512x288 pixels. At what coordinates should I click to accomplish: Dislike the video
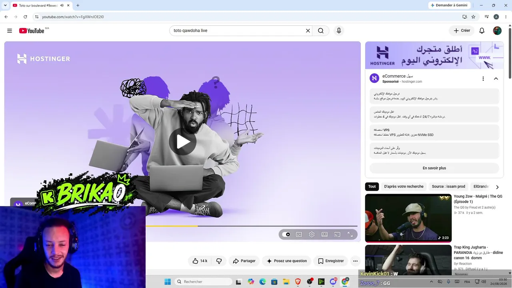(x=219, y=261)
